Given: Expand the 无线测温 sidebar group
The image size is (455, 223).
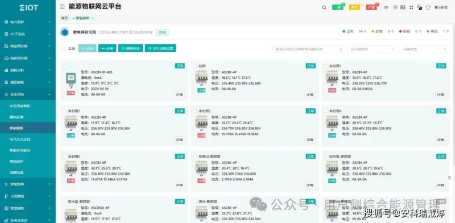Looking at the screenshot, I should pos(28,196).
